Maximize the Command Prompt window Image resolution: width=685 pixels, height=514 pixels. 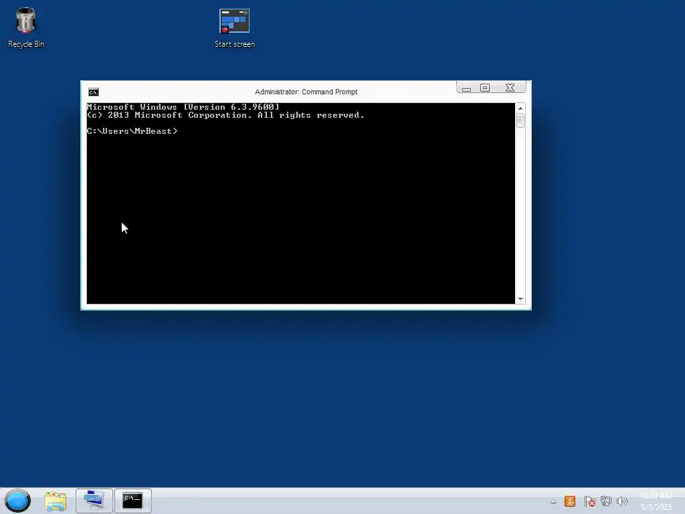485,88
